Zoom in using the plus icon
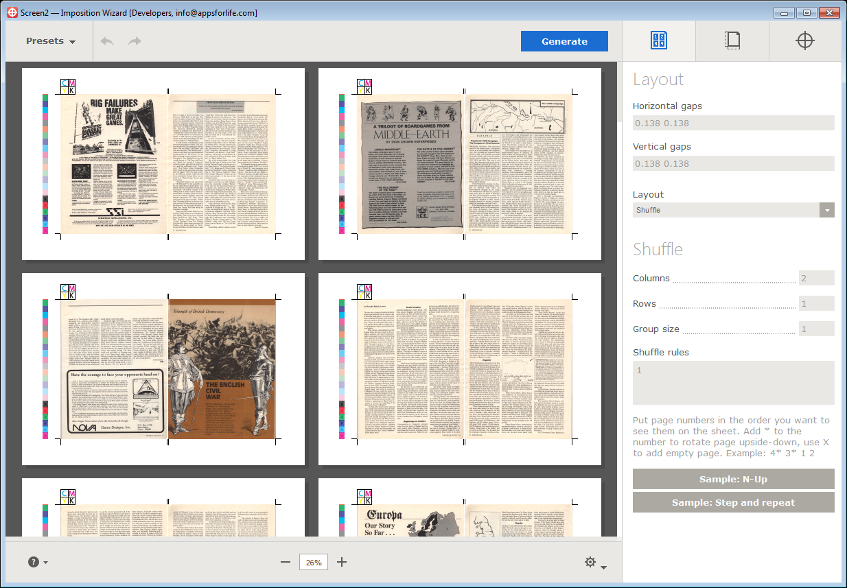The image size is (847, 588). [342, 562]
